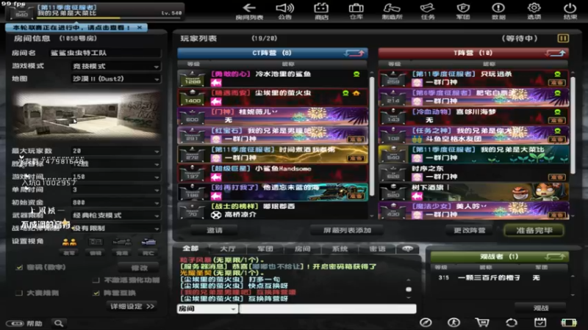Go back to room list (房间列表) arrow

(x=249, y=8)
